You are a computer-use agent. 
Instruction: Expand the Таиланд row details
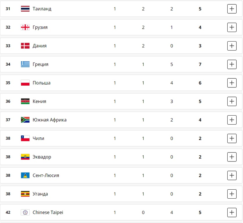pyautogui.click(x=232, y=9)
